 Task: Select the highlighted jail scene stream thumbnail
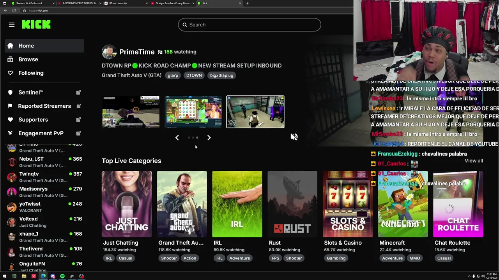255,112
